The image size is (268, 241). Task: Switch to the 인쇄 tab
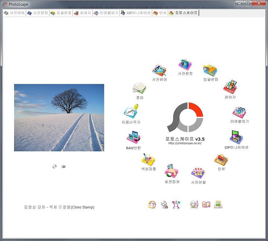click(x=160, y=13)
